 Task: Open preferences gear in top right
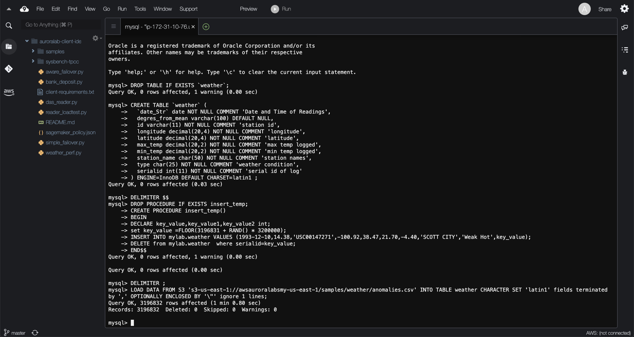click(x=624, y=9)
